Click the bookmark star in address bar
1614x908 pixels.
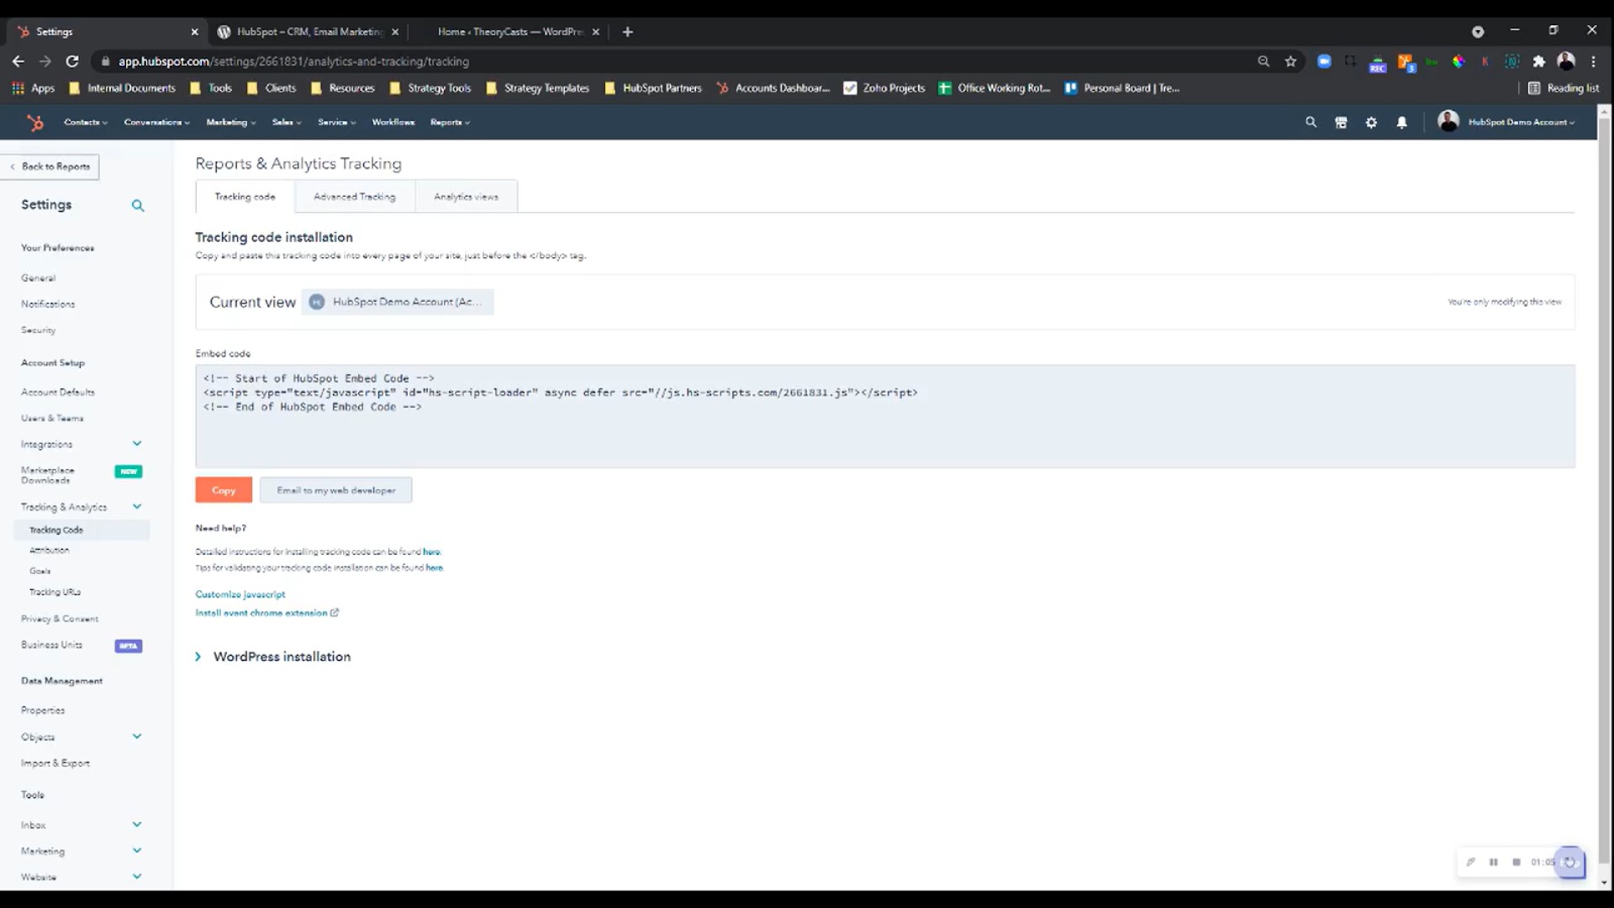click(1290, 61)
